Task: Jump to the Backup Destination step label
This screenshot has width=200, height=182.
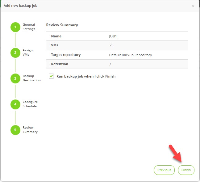Action: (31, 78)
